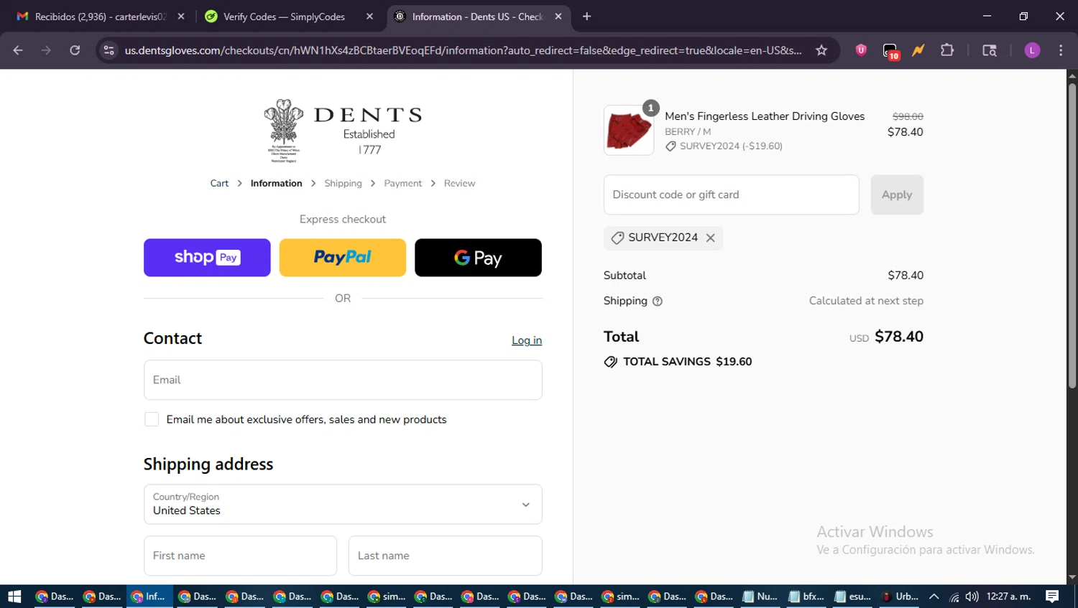Open the notification center icon
This screenshot has height=608, width=1078.
[1052, 597]
